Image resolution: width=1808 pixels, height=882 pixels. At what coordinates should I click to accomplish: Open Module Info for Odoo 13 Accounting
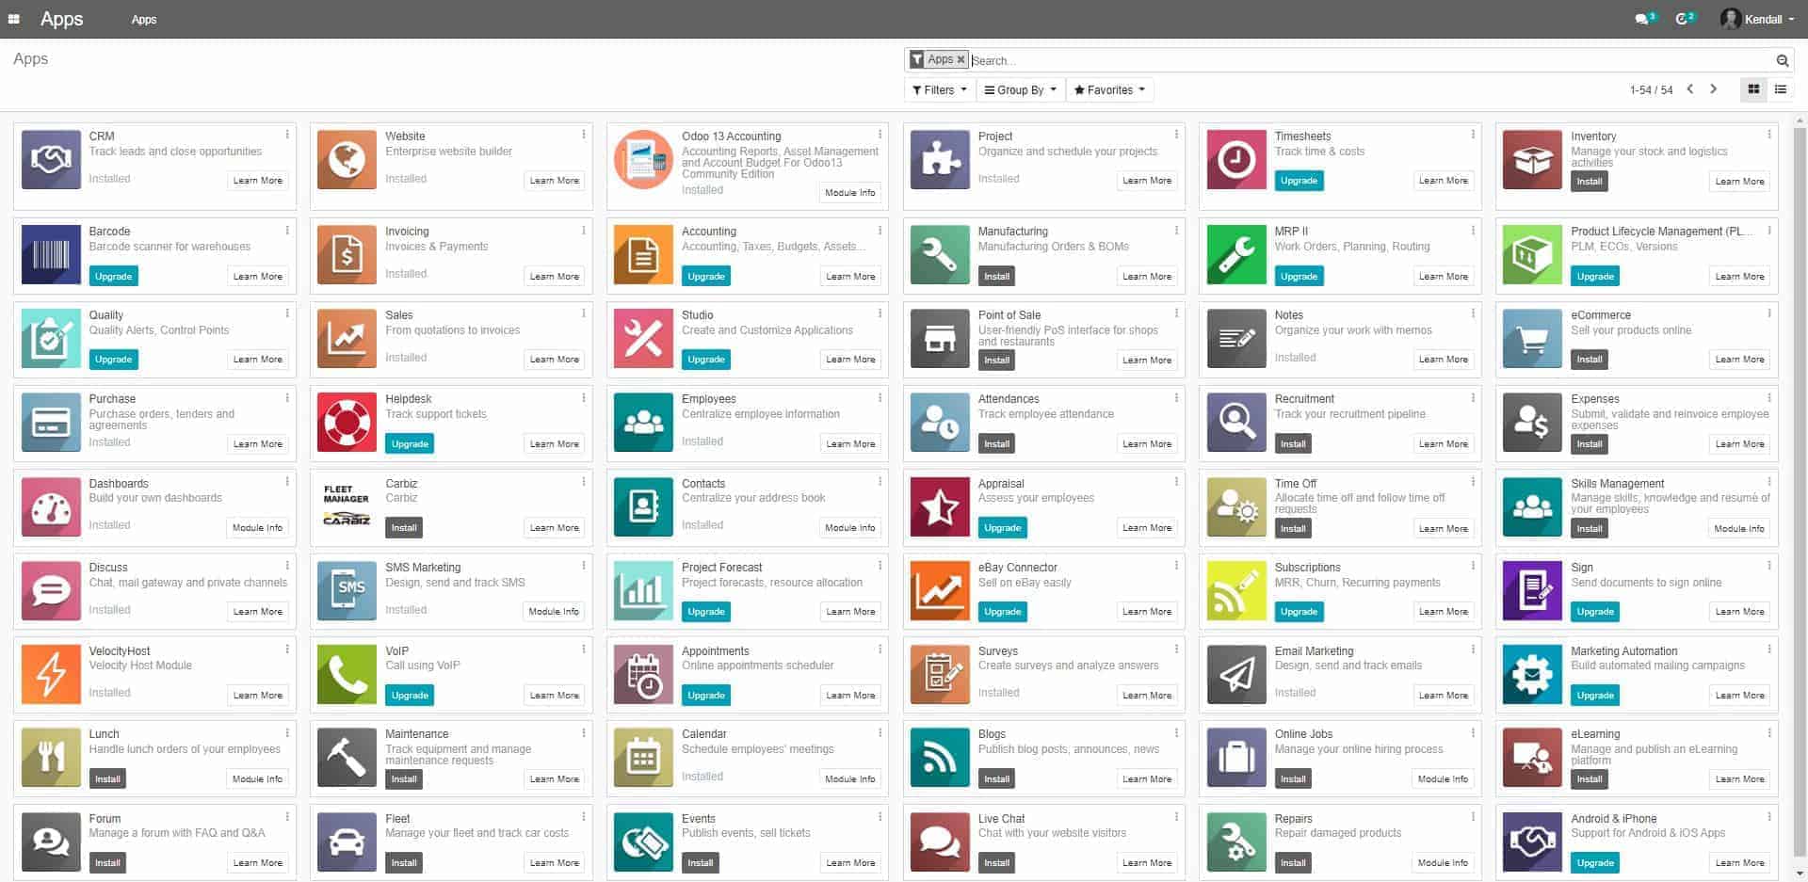tap(849, 193)
